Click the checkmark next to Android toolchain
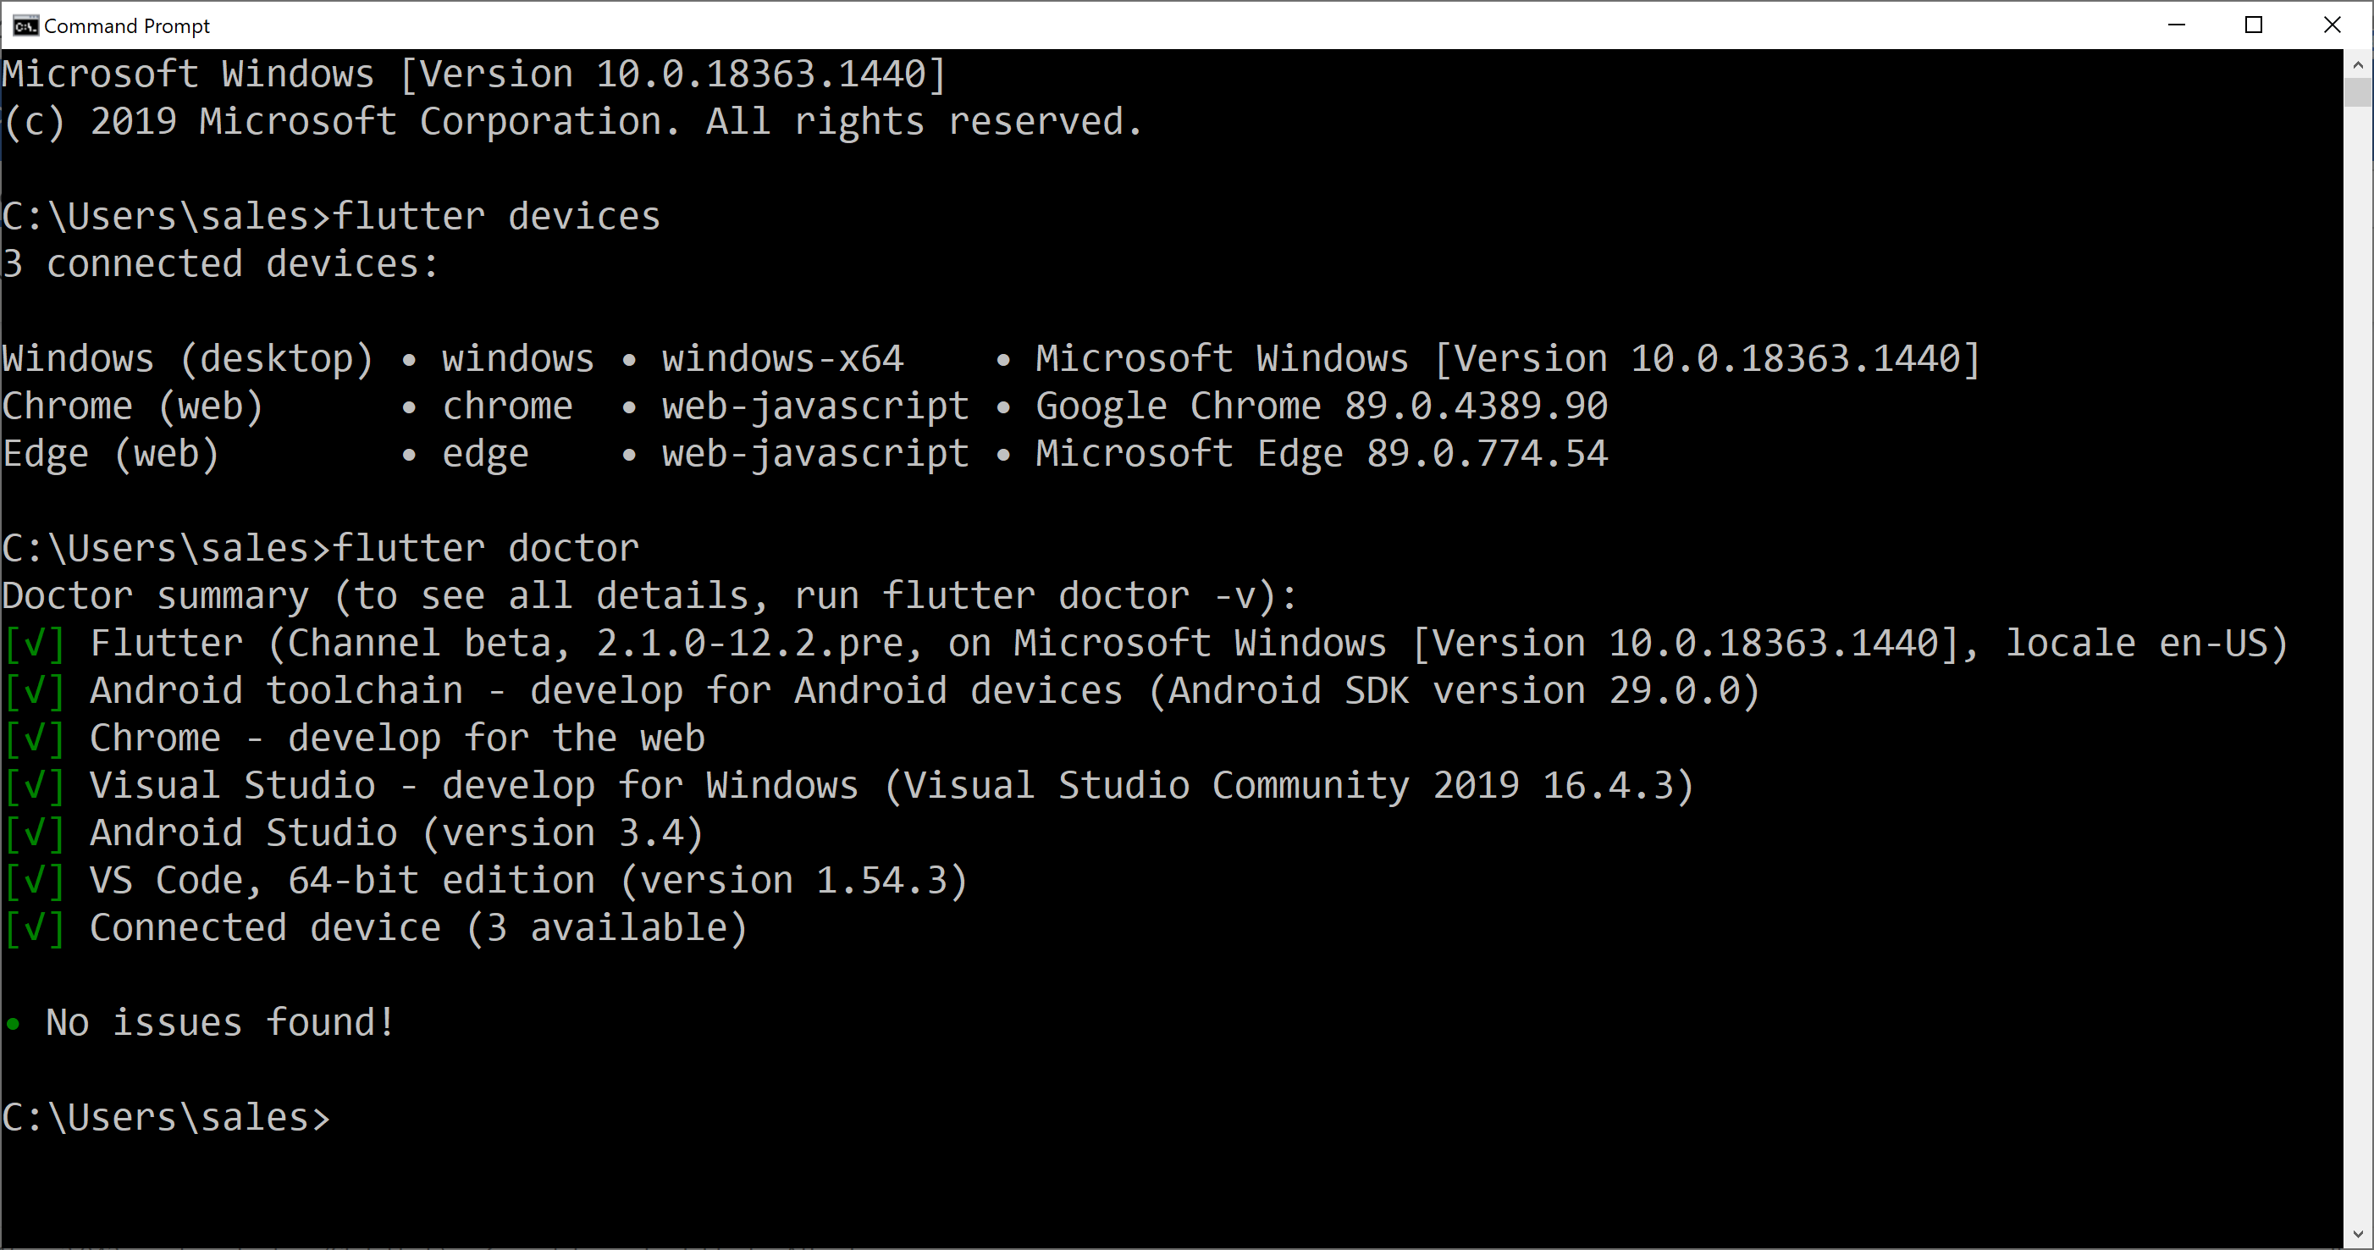Image resolution: width=2374 pixels, height=1250 pixels. pos(34,691)
